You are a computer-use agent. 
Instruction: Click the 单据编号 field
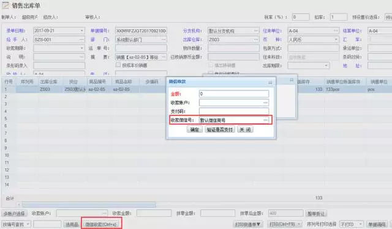pyautogui.click(x=141, y=31)
